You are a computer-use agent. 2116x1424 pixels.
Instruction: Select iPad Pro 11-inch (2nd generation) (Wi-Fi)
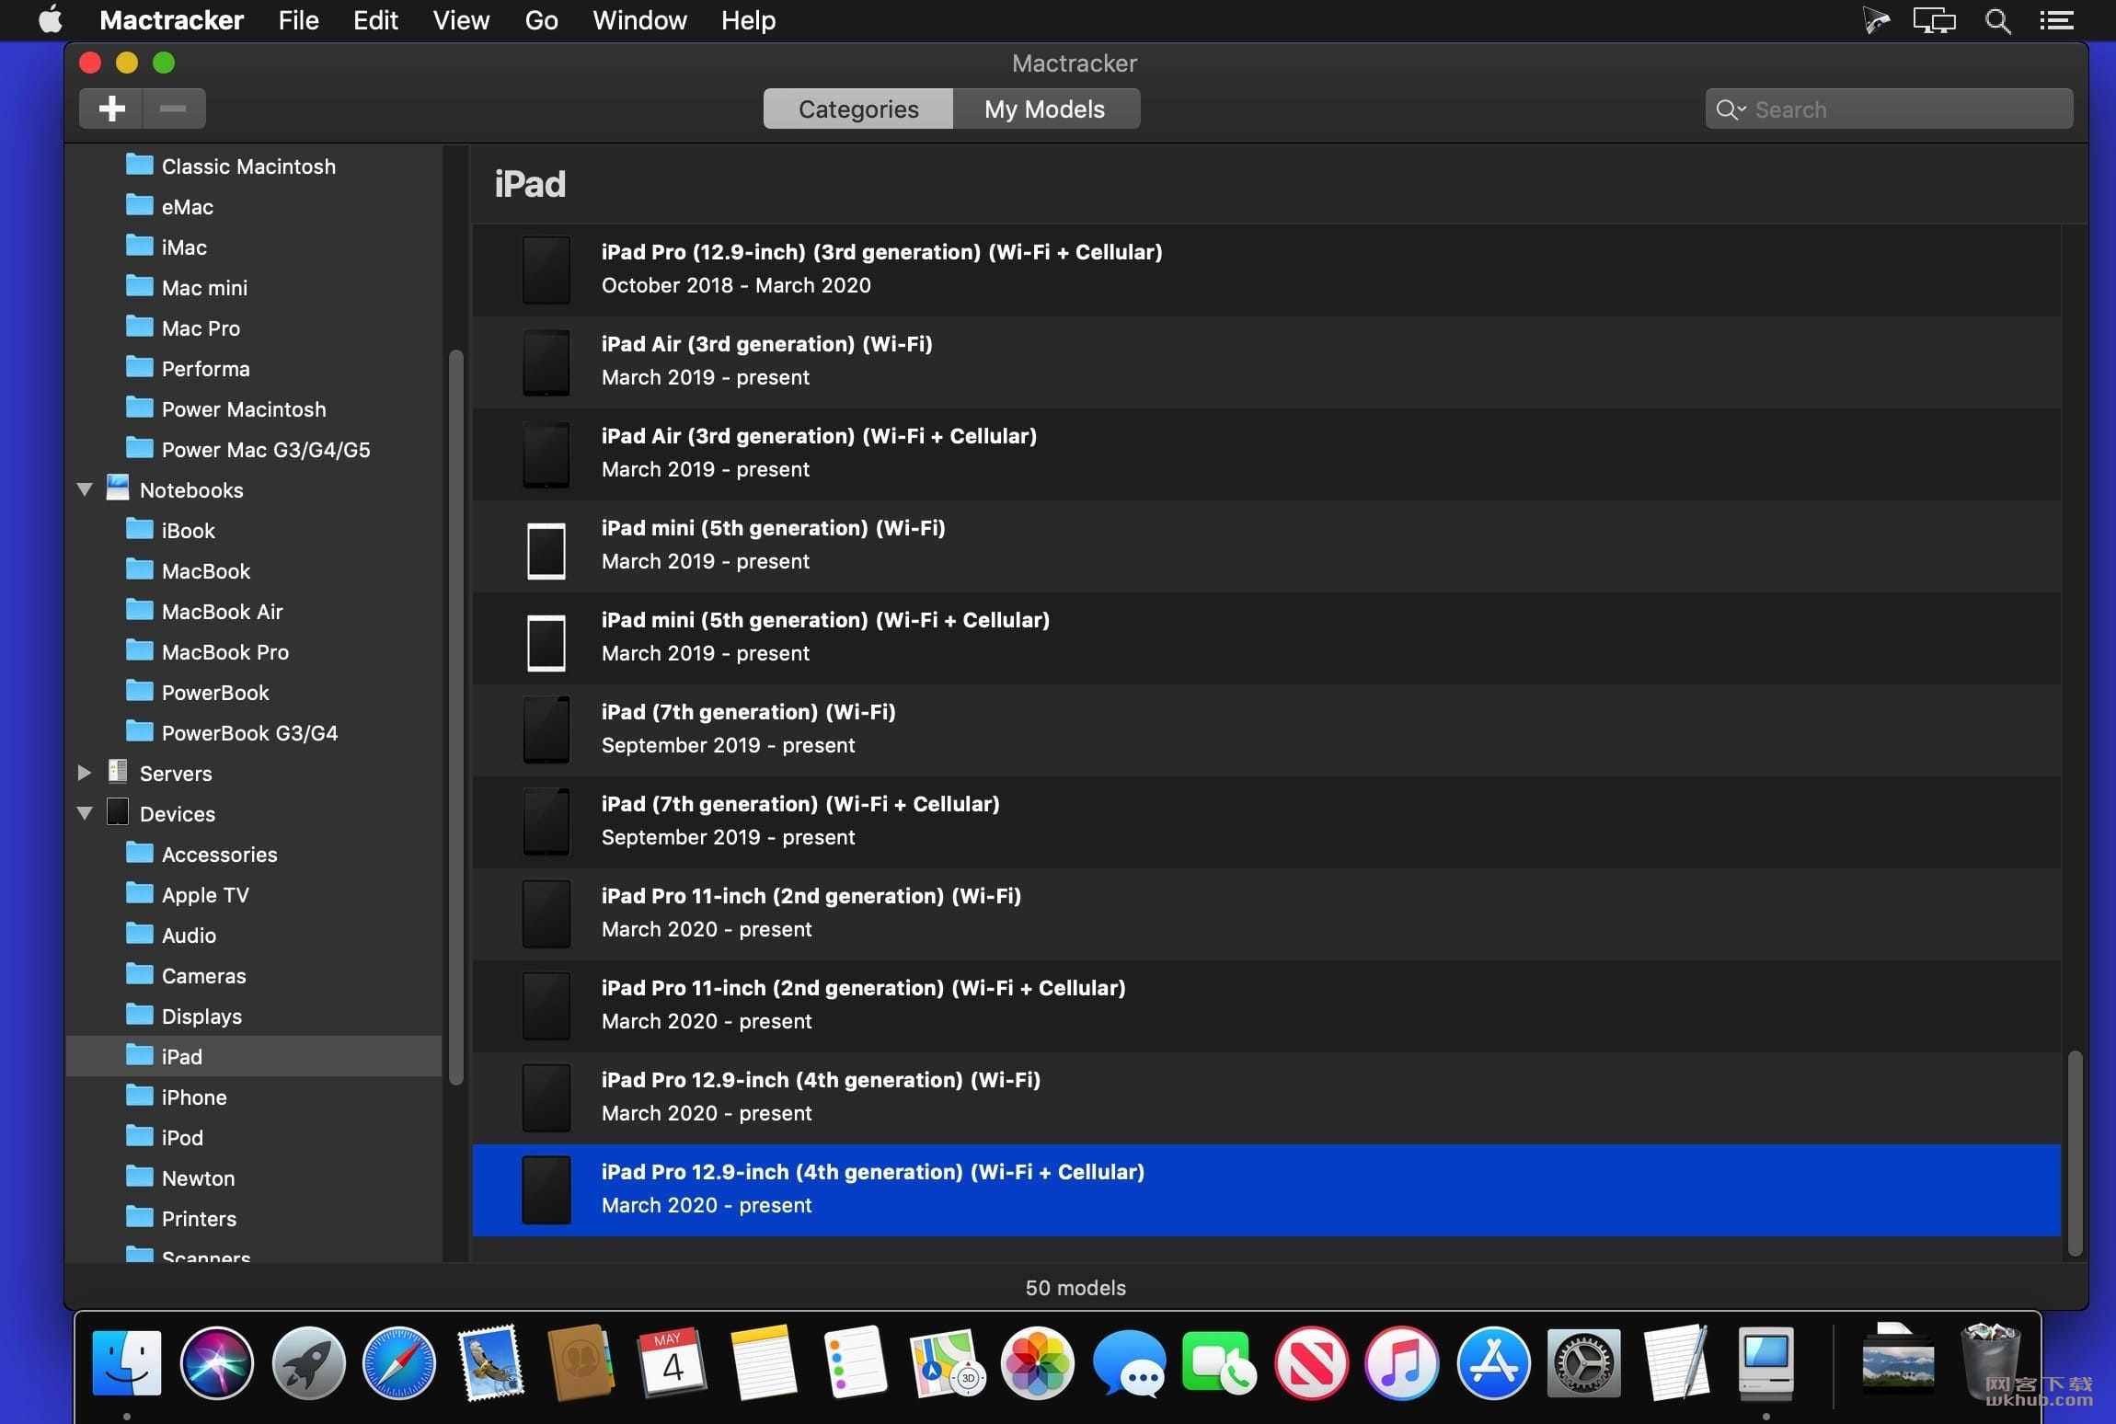click(x=1267, y=914)
